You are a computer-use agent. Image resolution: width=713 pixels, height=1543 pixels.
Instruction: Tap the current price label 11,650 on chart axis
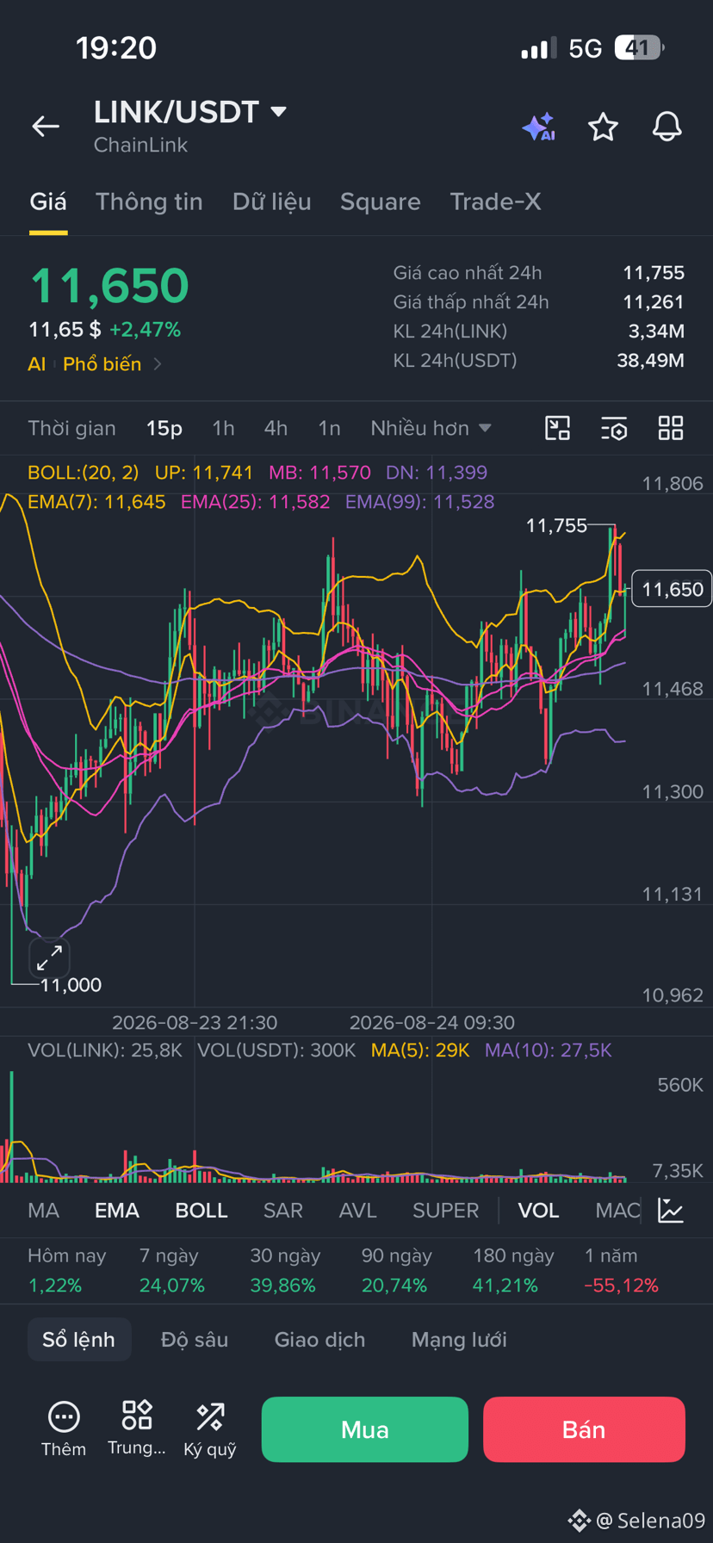[672, 589]
